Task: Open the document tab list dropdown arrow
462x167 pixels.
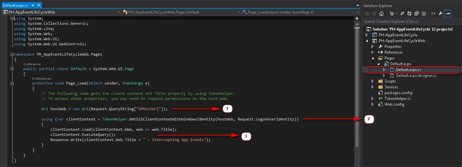Action: coord(358,5)
